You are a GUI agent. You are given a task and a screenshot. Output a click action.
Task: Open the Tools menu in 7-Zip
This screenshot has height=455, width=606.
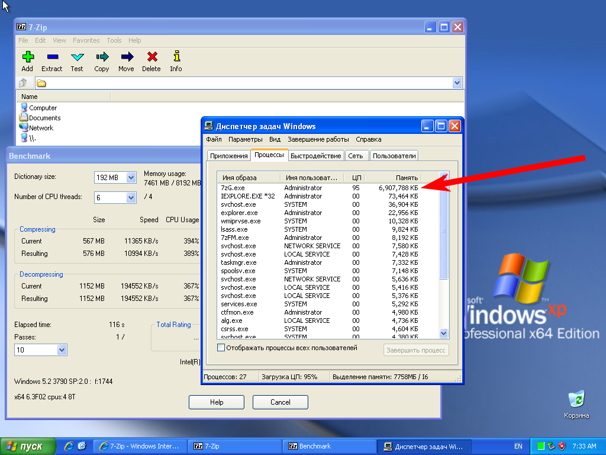114,40
